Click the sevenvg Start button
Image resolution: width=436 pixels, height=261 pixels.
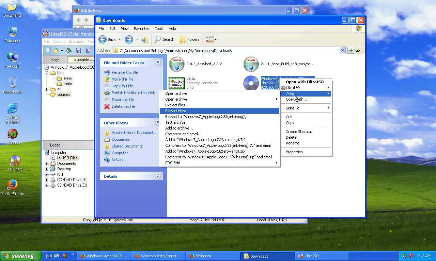20,256
